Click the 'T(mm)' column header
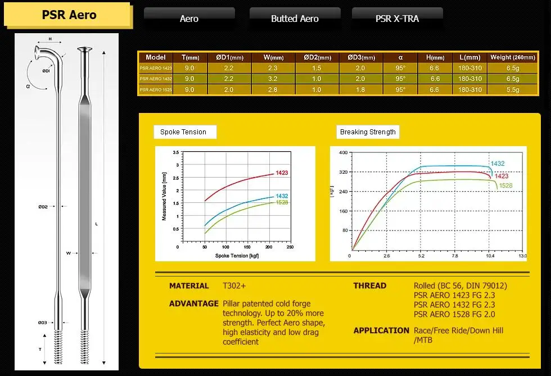The height and width of the screenshot is (376, 551). point(190,57)
